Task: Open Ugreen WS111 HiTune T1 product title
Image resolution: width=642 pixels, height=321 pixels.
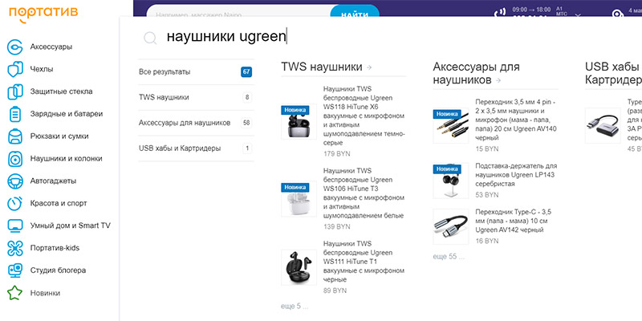Action: 364,262
